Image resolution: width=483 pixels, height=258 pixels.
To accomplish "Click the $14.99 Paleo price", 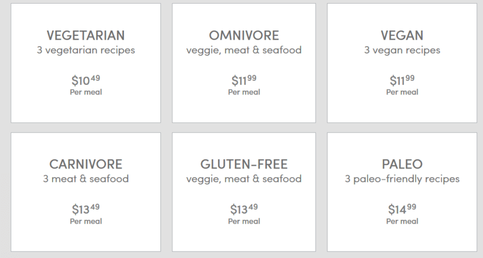I will tap(402, 209).
